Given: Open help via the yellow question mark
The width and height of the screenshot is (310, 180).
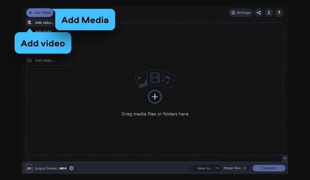Looking at the screenshot, I should coord(279,13).
